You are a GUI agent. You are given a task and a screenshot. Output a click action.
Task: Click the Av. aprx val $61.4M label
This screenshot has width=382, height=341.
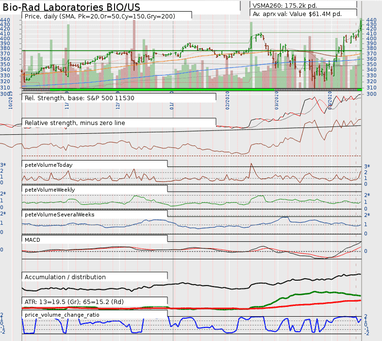coord(297,14)
